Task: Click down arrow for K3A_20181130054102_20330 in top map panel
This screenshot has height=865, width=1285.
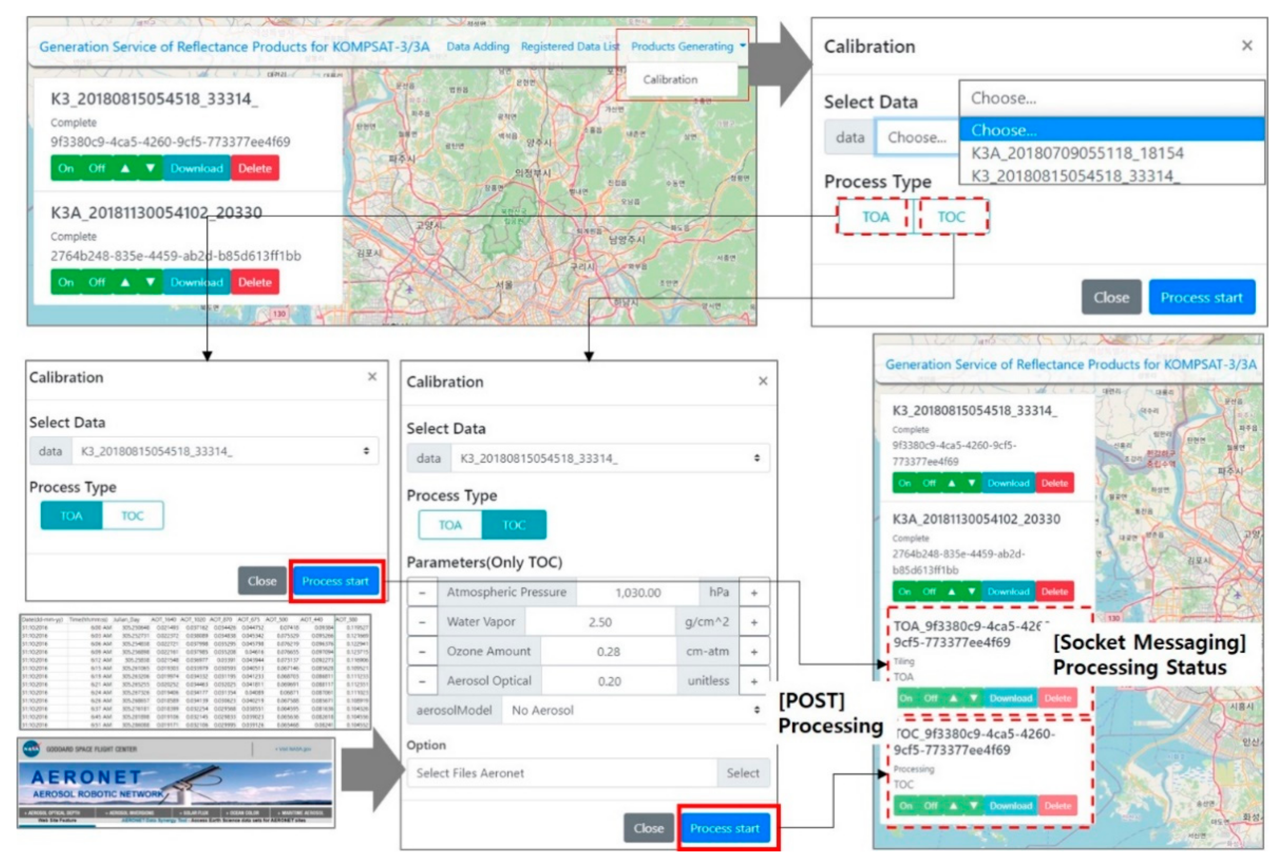Action: [150, 282]
